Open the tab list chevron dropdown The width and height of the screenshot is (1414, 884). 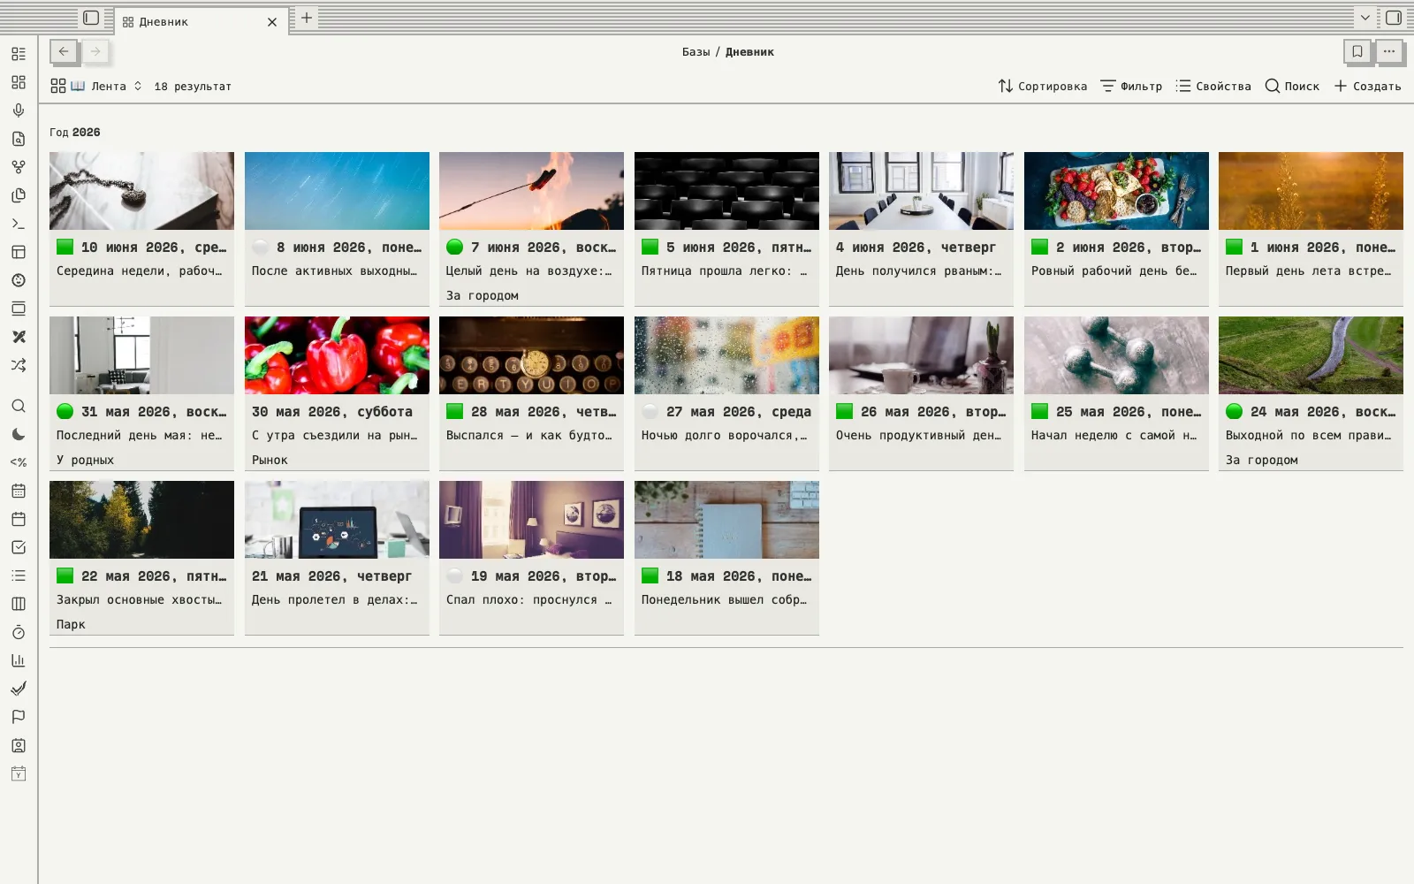[x=1365, y=18]
